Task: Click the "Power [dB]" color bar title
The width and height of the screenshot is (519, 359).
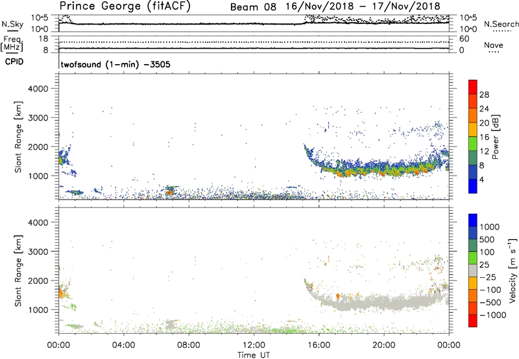Action: [x=496, y=137]
